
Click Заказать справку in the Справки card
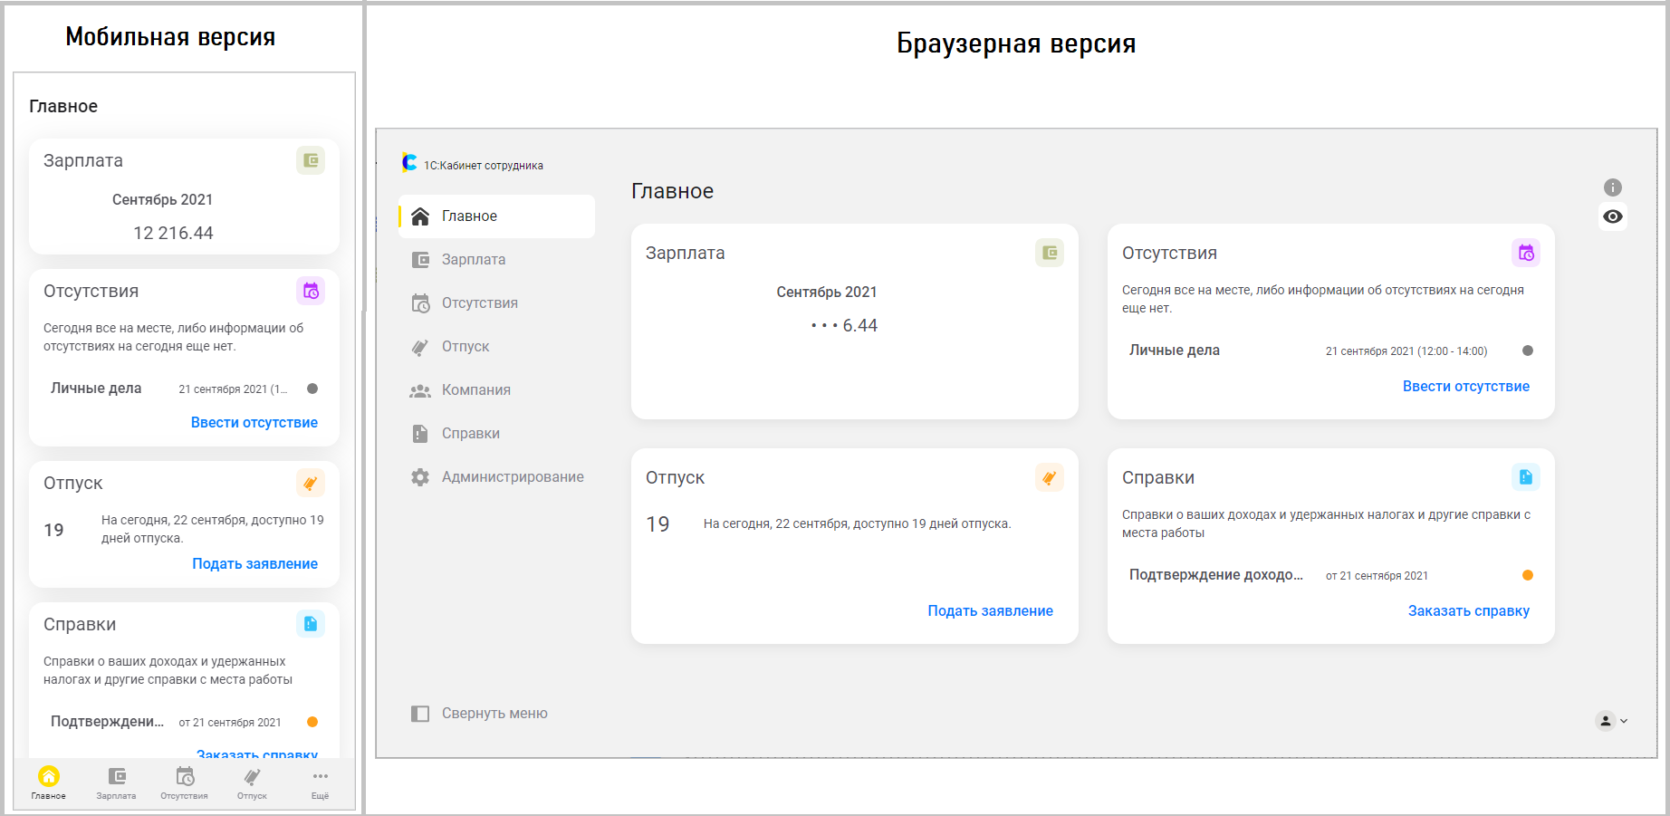pyautogui.click(x=1468, y=610)
